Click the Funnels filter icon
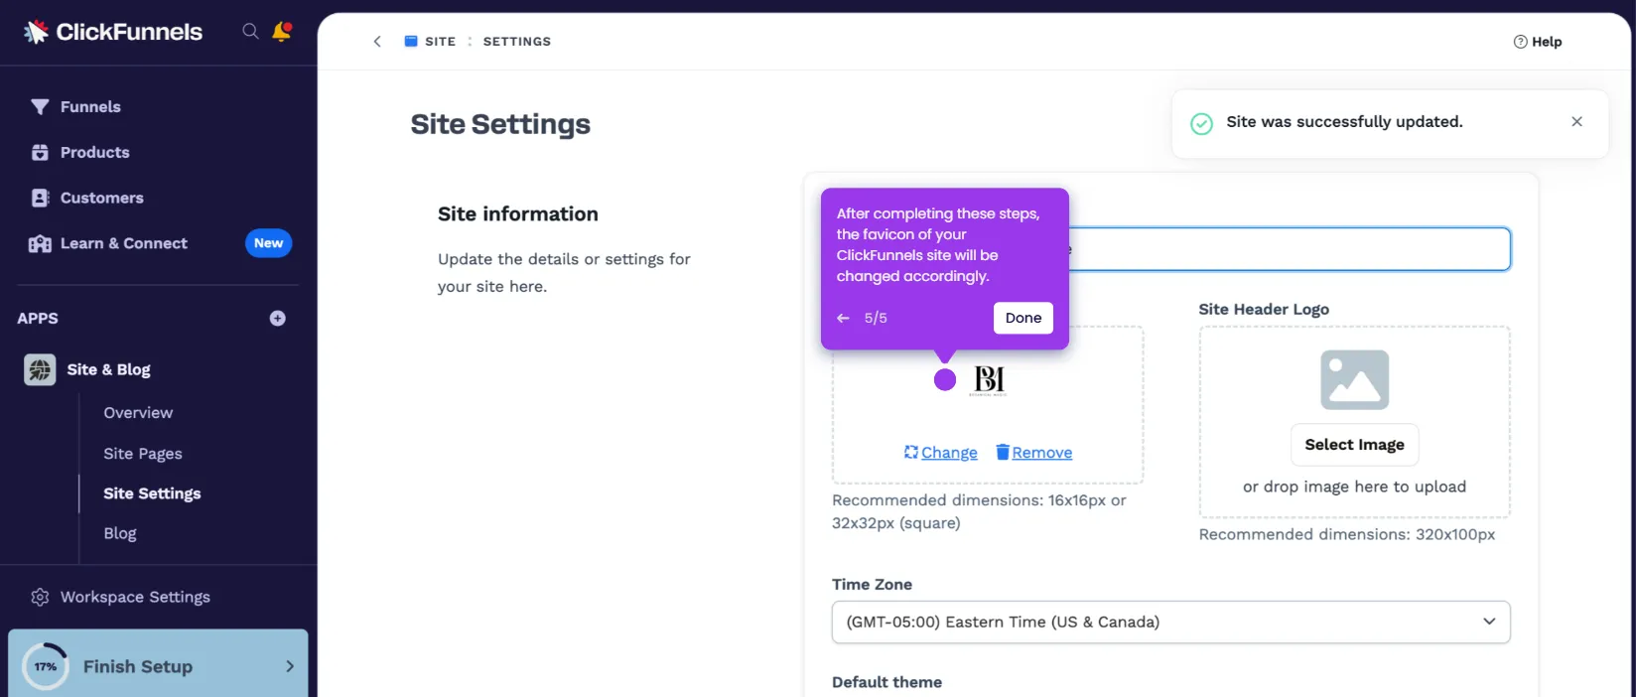The width and height of the screenshot is (1636, 697). coord(40,106)
